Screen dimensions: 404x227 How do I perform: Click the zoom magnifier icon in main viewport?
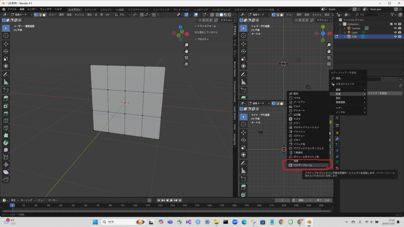click(187, 45)
